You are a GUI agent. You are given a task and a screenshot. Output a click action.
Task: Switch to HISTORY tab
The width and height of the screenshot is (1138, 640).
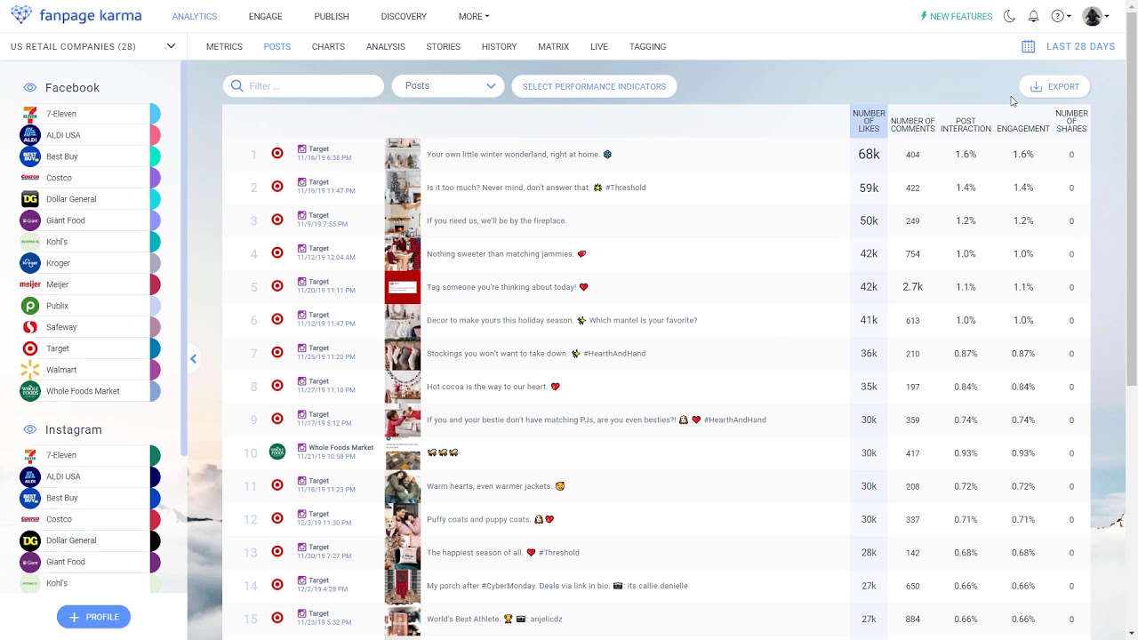click(x=499, y=46)
